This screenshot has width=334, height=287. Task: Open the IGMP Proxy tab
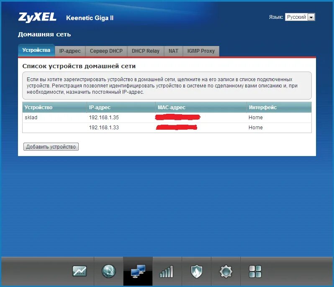201,51
